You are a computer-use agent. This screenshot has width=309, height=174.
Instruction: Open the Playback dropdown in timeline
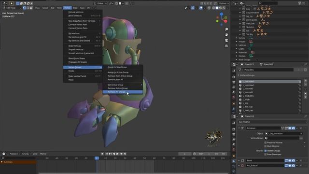(x=15, y=154)
